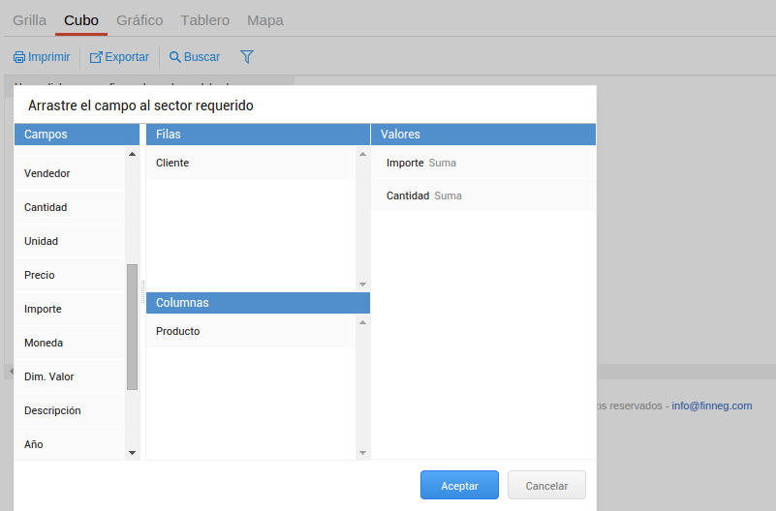Screen dimensions: 776x511
Task: Click the Imprimir printer icon
Action: (x=18, y=57)
